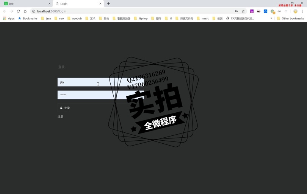The height and width of the screenshot is (194, 307).
Task: View site information icon
Action: (34, 11)
